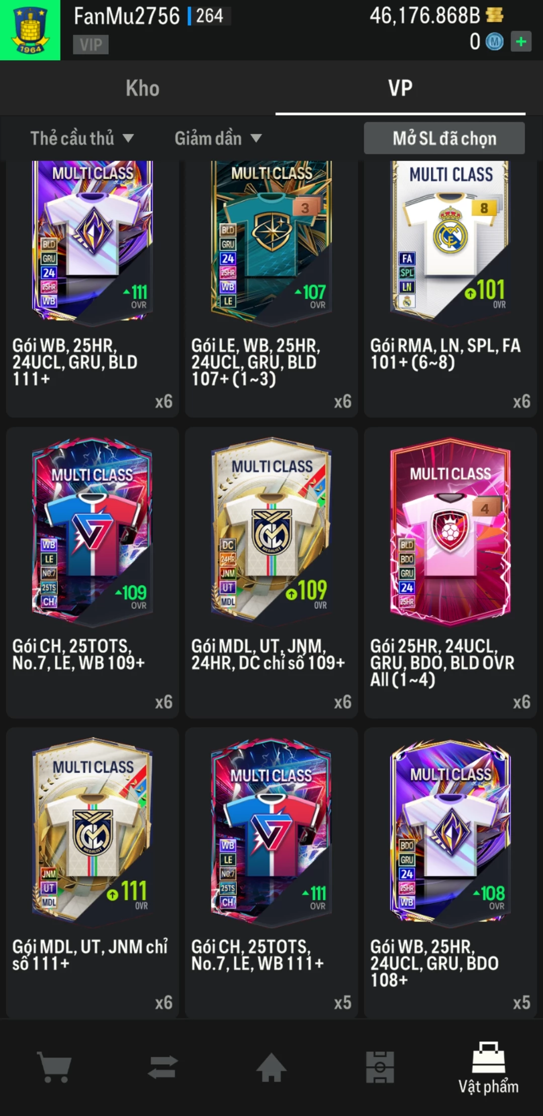This screenshot has height=1116, width=543.
Task: Tap the gold coins balance icon
Action: 494,16
